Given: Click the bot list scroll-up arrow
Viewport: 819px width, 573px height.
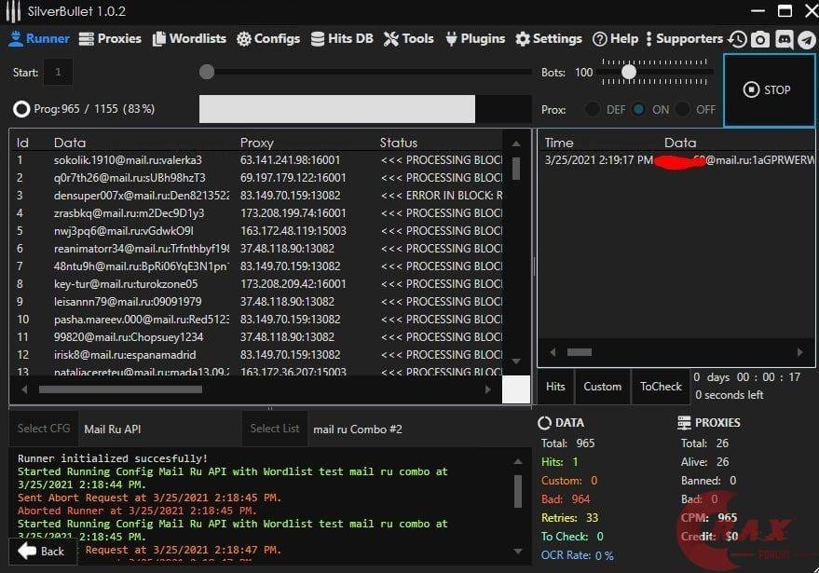Looking at the screenshot, I should (516, 143).
